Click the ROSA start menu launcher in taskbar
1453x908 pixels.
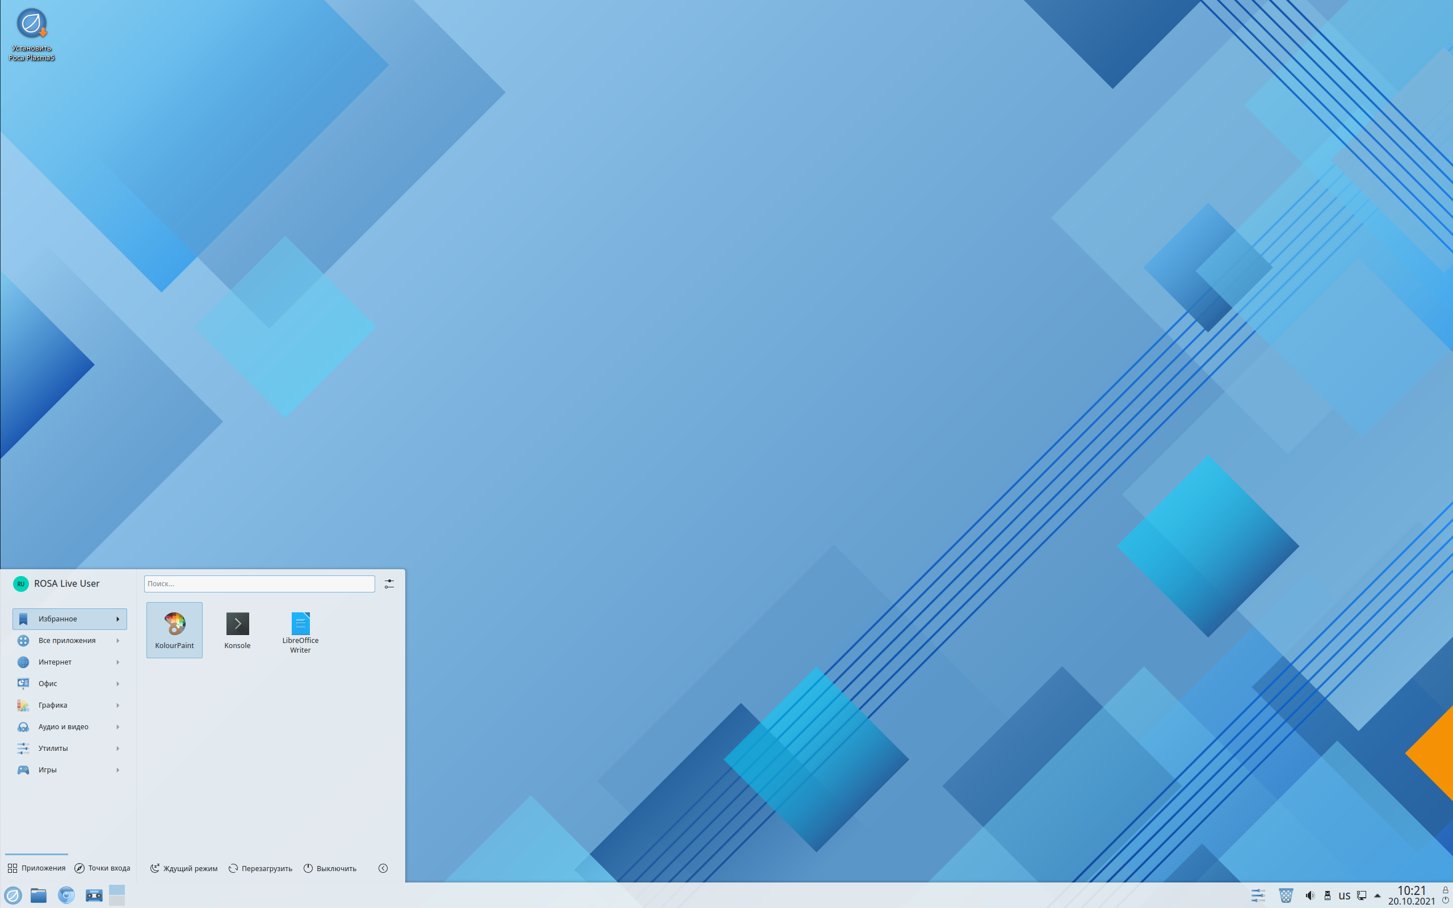(x=12, y=896)
